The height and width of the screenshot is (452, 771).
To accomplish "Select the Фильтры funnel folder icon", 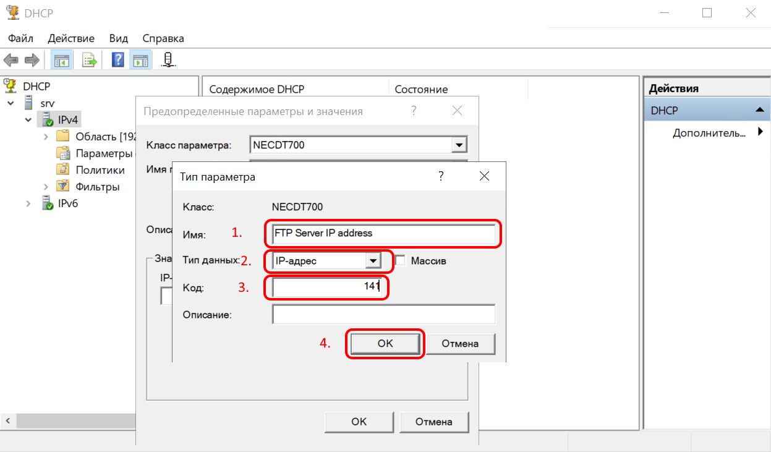I will click(62, 186).
